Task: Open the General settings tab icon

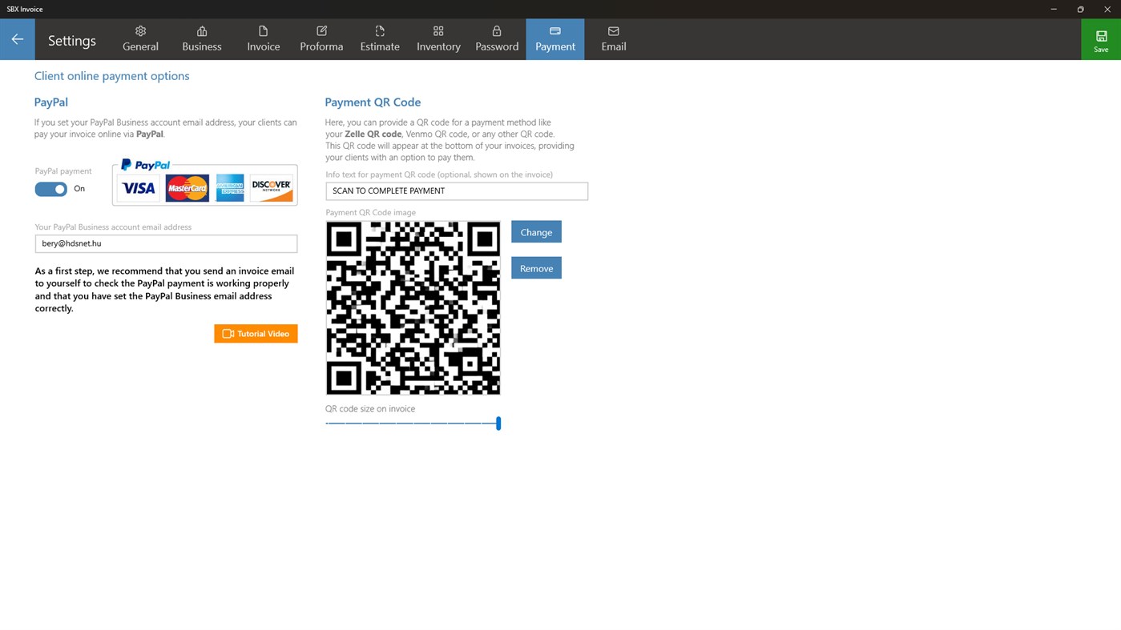Action: point(140,30)
